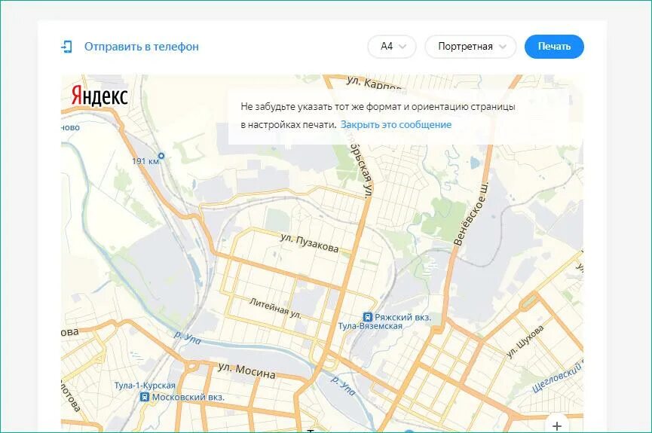Click the 'ул. Мосина' street label
652x433 pixels.
click(246, 370)
